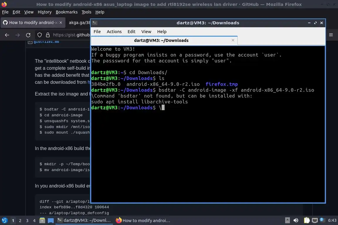Open the terminal Help menu
Viewport: 338px width, 225px height.
click(x=162, y=32)
